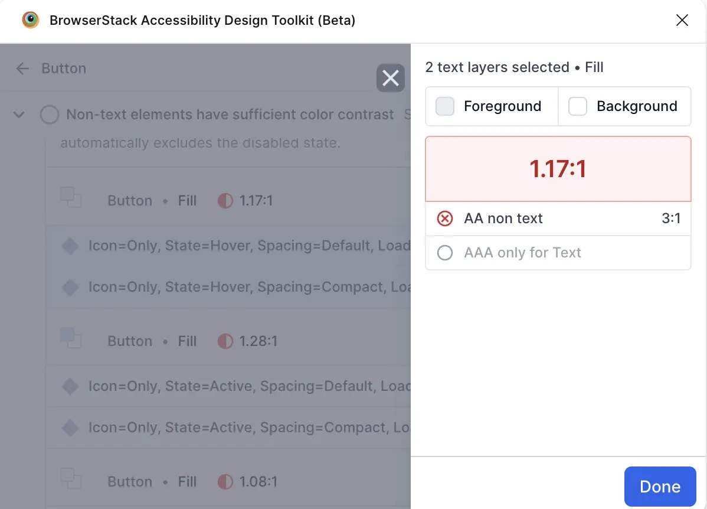Select the Non-text elements contrast rule circle

[50, 115]
